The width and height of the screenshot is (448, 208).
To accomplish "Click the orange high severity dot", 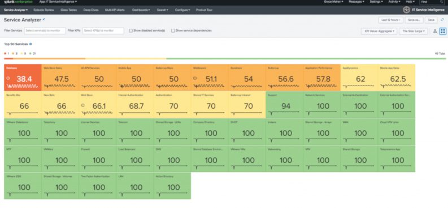I will [13, 54].
